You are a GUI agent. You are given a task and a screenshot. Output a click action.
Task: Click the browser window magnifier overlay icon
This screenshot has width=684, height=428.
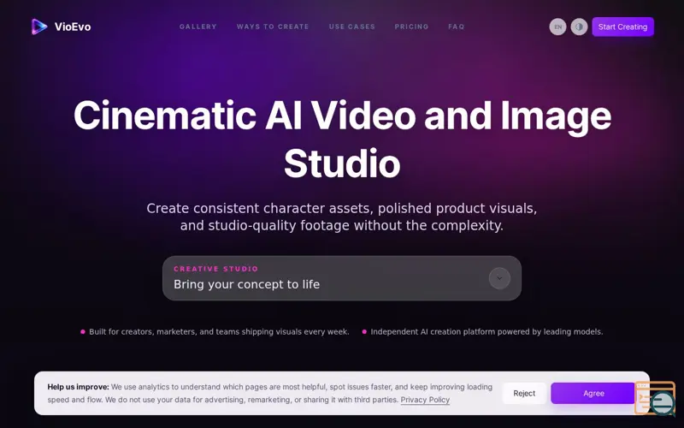[x=655, y=398]
